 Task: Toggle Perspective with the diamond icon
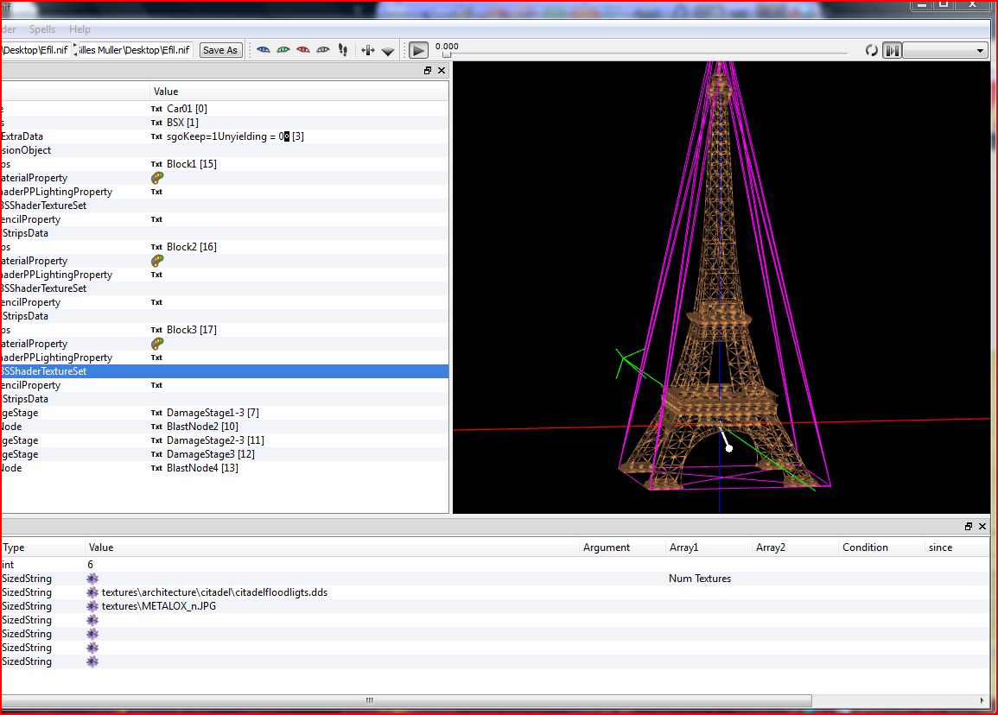pos(388,51)
